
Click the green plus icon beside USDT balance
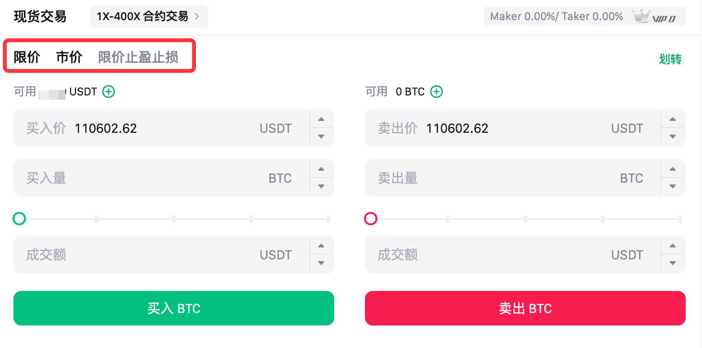coord(109,92)
